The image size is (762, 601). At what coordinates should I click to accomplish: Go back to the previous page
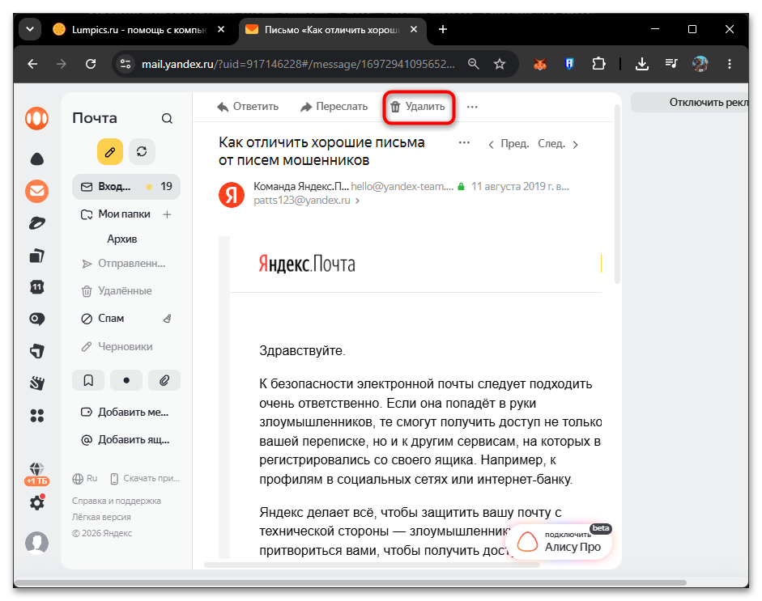coord(32,64)
